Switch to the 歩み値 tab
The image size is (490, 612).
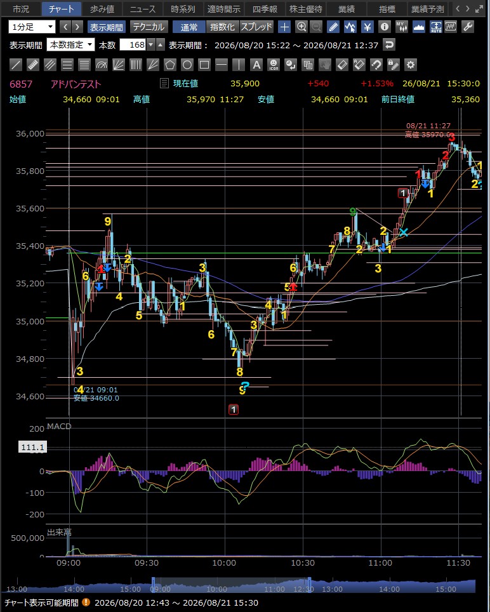[102, 9]
